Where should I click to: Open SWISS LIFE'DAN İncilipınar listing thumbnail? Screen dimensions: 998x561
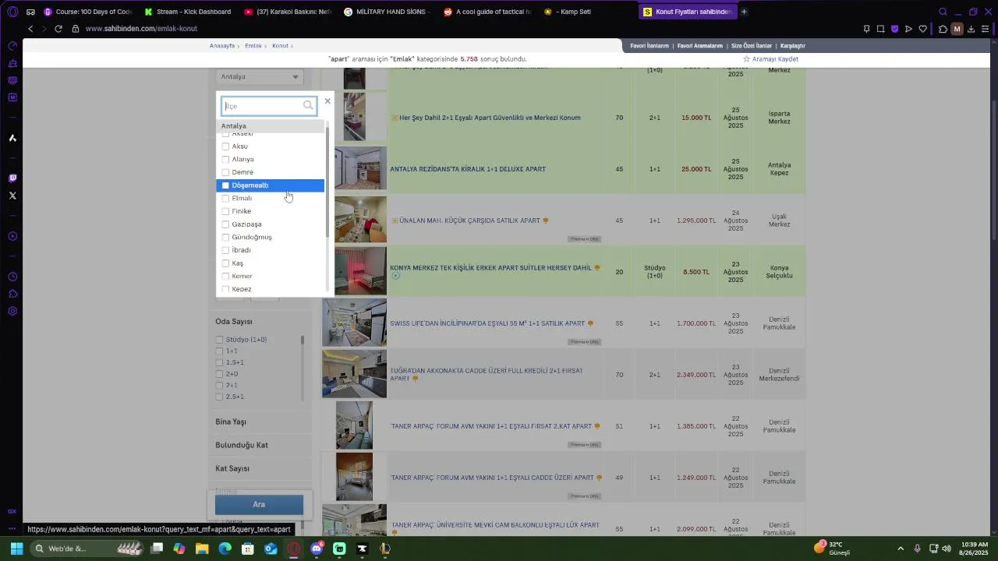click(x=354, y=323)
